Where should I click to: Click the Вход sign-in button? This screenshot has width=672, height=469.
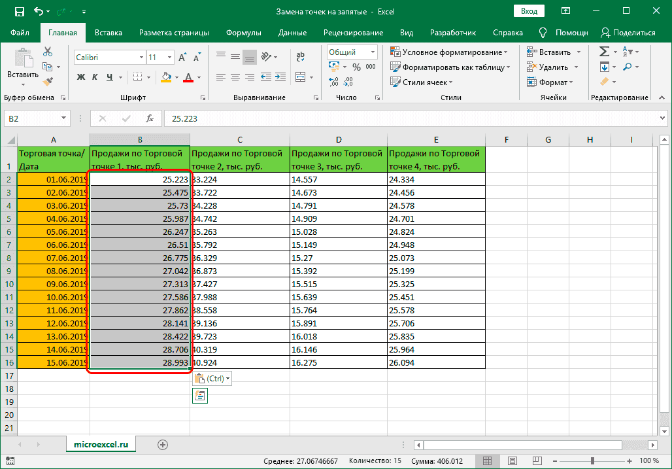pyautogui.click(x=529, y=10)
